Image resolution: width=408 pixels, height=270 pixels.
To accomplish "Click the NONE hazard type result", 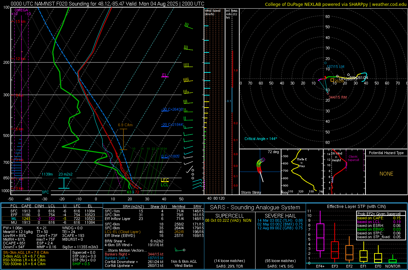I will (387, 174).
